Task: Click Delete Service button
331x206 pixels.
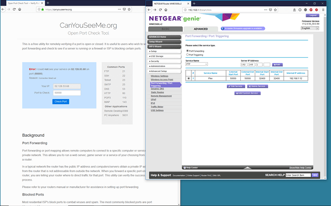Action: [257, 87]
